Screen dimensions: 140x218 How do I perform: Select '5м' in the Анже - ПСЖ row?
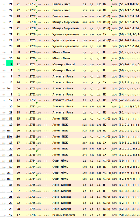click(8, 131)
